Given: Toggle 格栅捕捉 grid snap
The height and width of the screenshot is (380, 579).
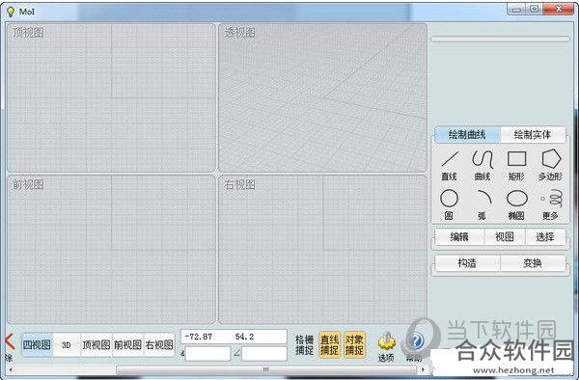Looking at the screenshot, I should tap(304, 345).
